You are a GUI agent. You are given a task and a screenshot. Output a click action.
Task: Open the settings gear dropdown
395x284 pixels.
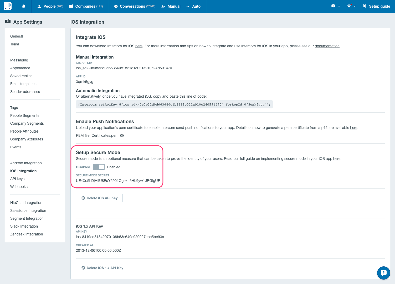(x=351, y=6)
